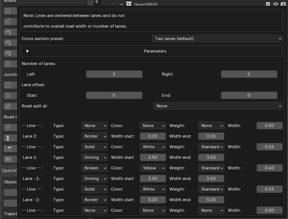This screenshot has width=288, height=219.
Task: Open Weight dropdown of the Yellow line
Action: pyautogui.click(x=211, y=168)
